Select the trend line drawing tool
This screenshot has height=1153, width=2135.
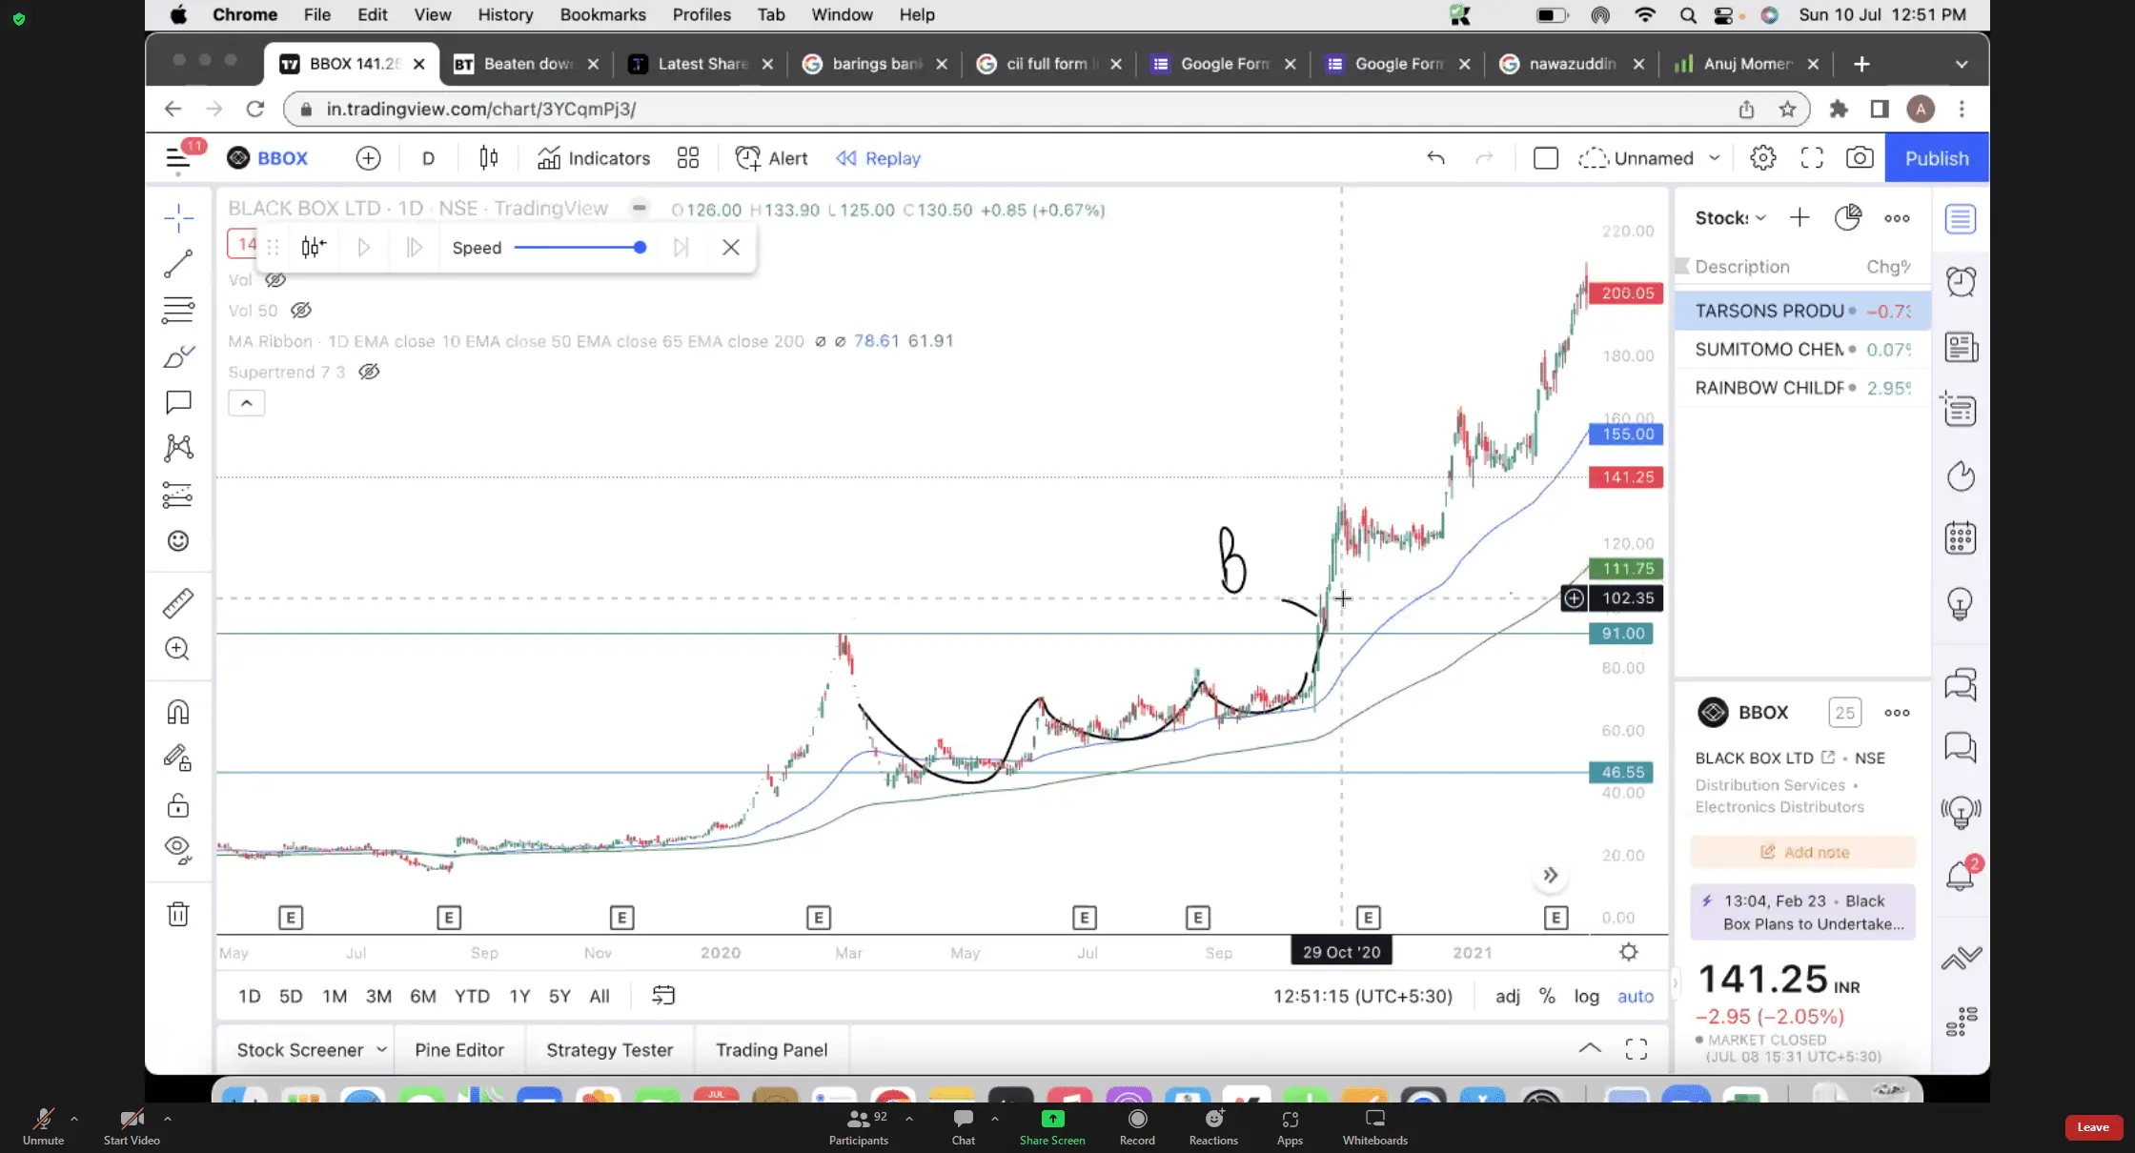point(178,264)
